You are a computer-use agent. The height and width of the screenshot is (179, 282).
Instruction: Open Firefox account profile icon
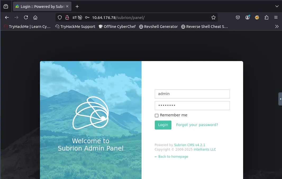247,17
